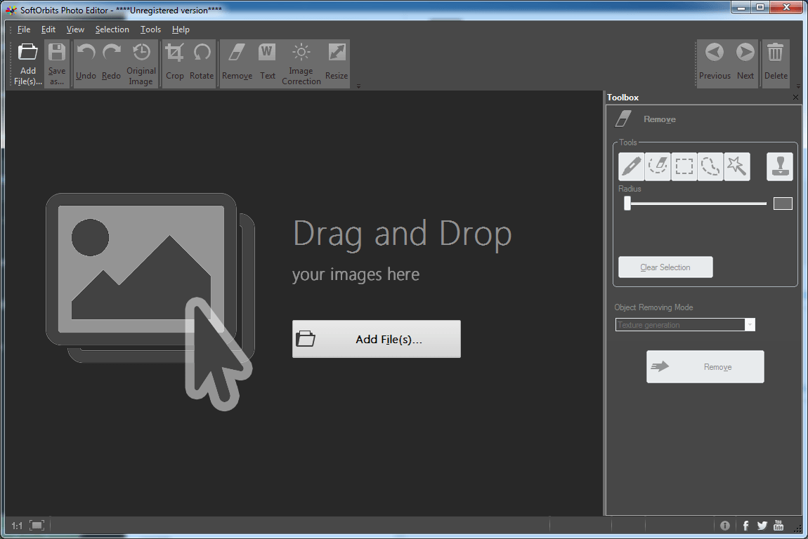Image resolution: width=808 pixels, height=539 pixels.
Task: Select the eraser deselection tool
Action: pos(657,166)
